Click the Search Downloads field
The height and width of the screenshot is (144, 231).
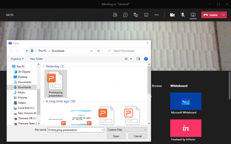[127, 51]
